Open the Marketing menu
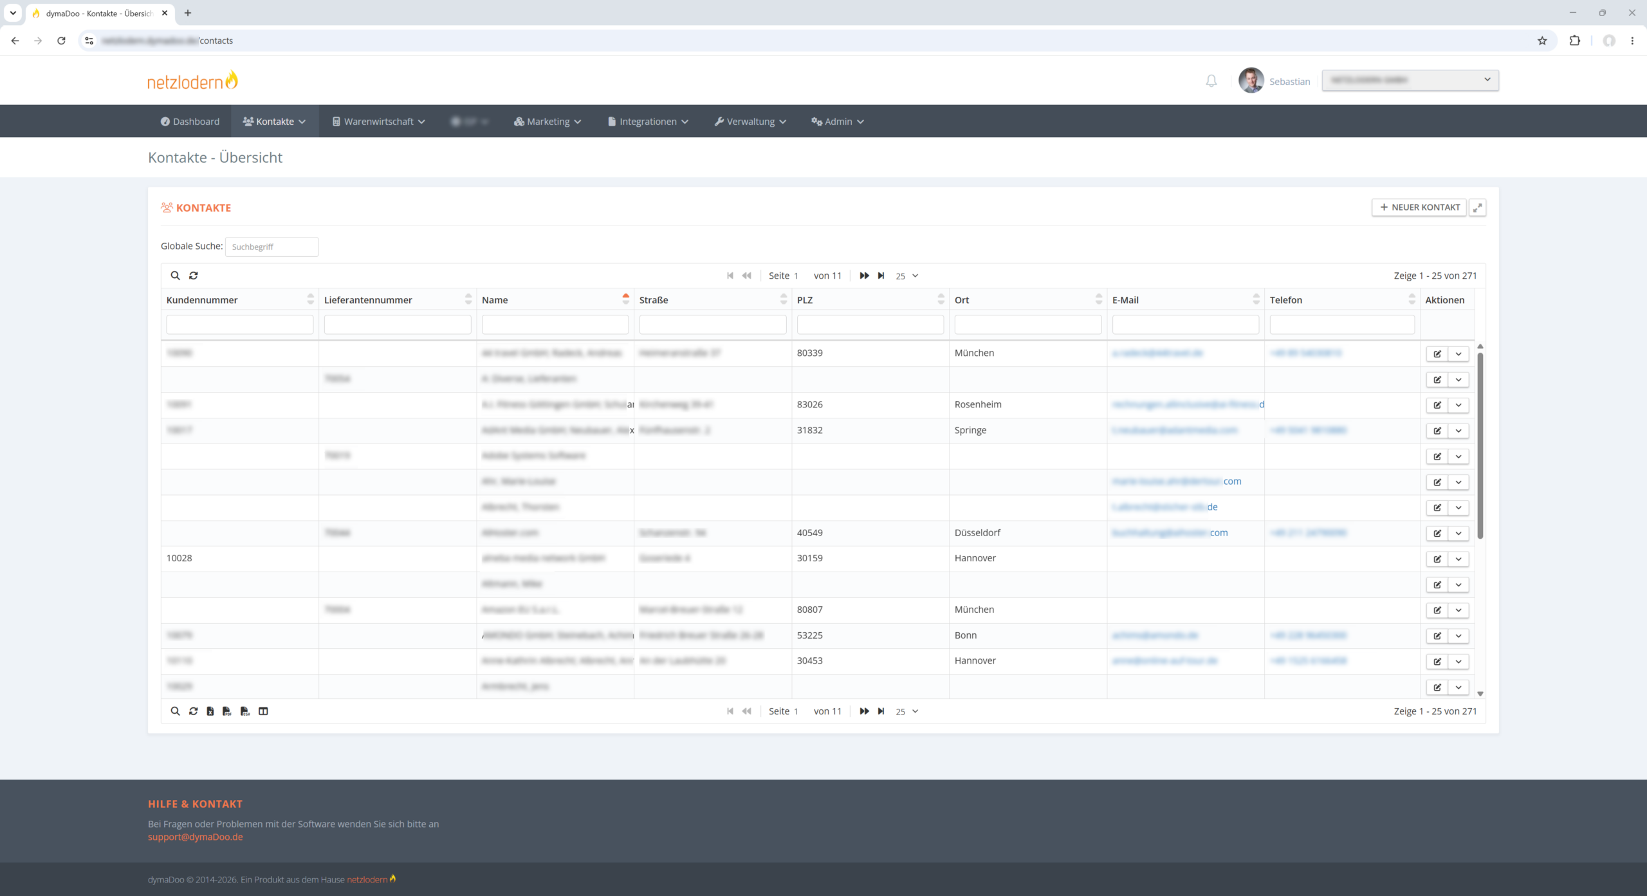Screen dimensions: 1647x896 547,122
